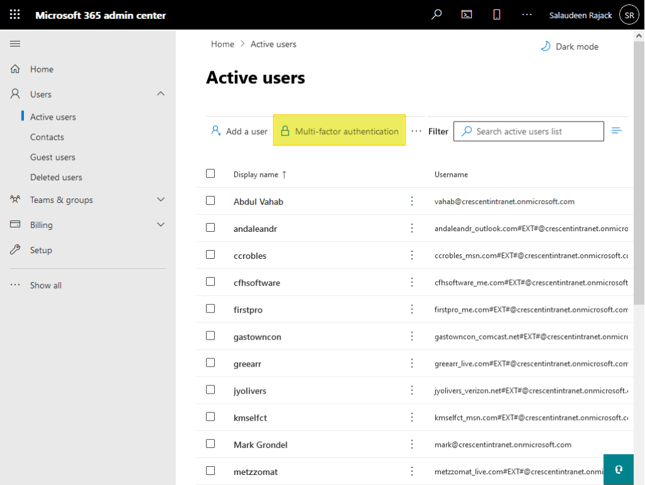This screenshot has height=485, width=645.
Task: Open row actions for jyolivers
Action: [412, 391]
